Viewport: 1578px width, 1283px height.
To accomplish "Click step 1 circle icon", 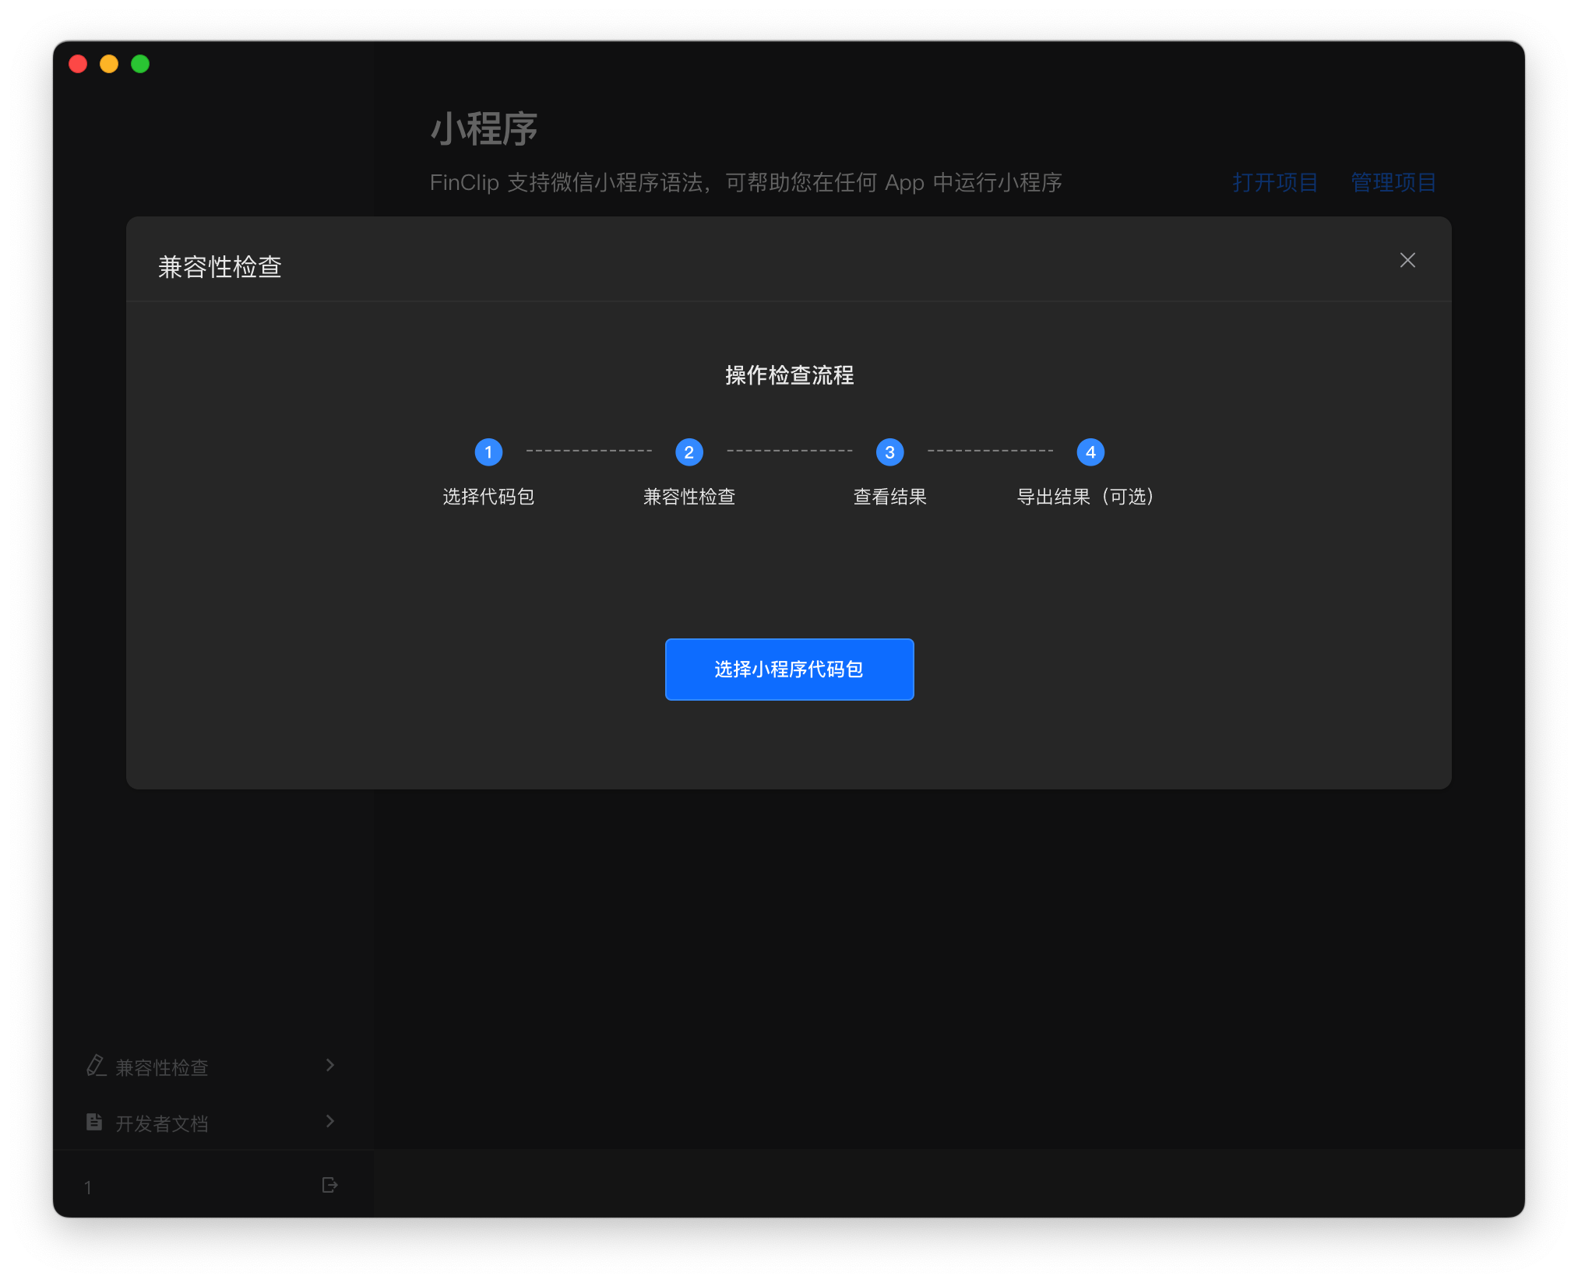I will pos(488,452).
